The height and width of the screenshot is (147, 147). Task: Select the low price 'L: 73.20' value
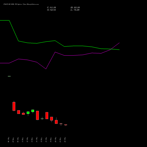pos(75,10)
